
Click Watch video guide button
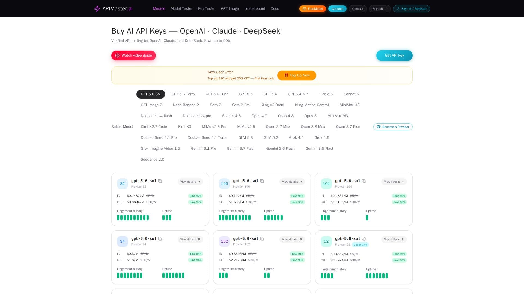click(133, 56)
